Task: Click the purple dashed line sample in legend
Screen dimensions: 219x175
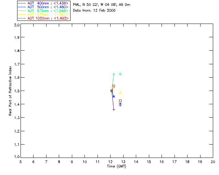Action: pos(22,3)
